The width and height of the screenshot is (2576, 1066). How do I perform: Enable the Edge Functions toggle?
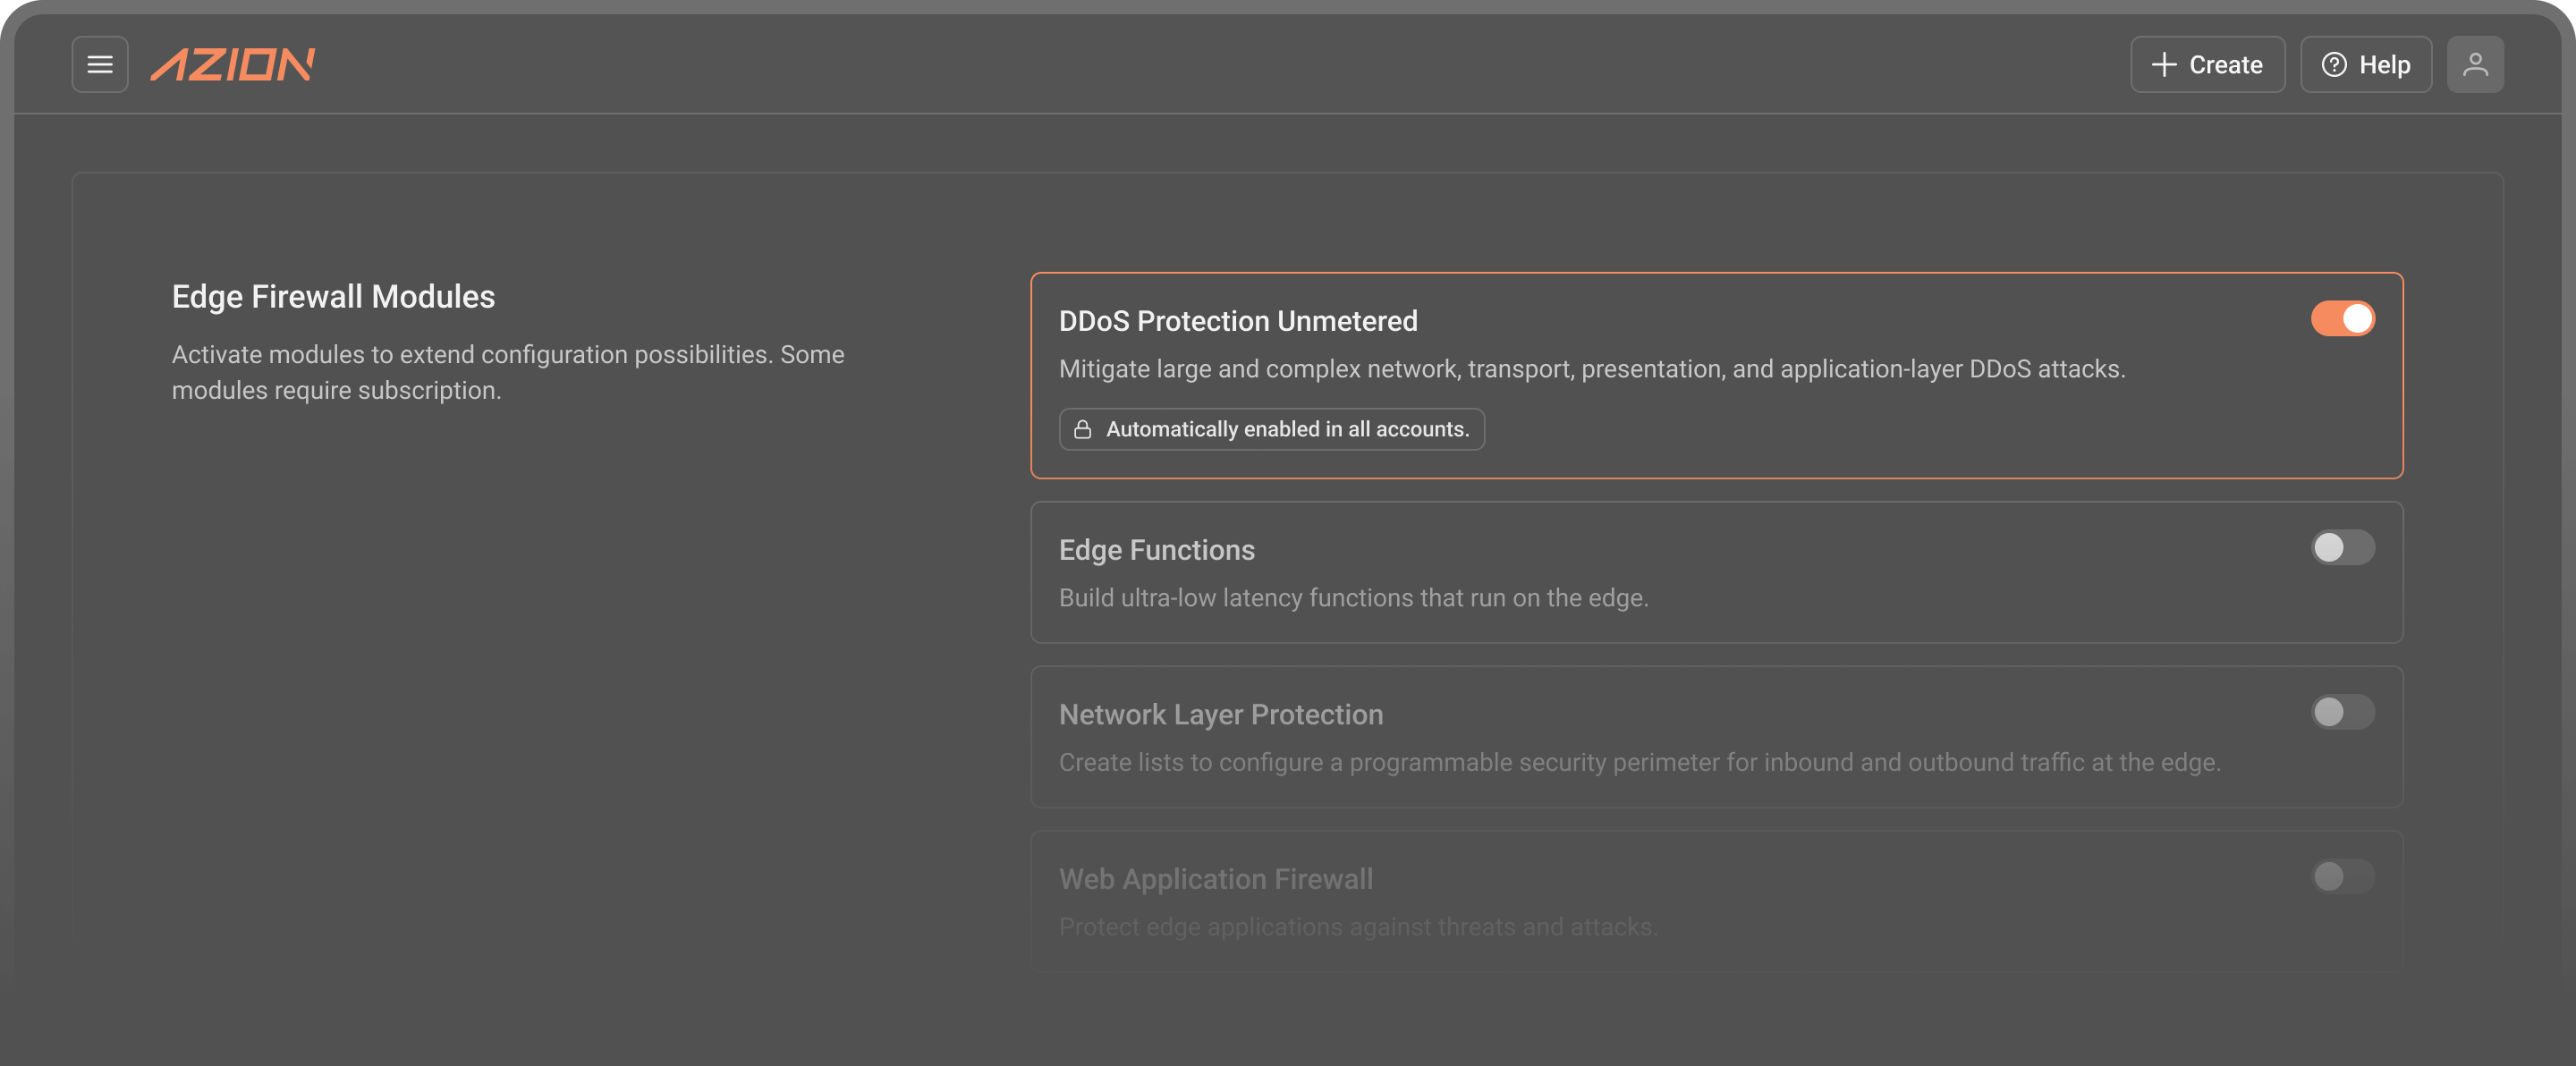tap(2342, 548)
